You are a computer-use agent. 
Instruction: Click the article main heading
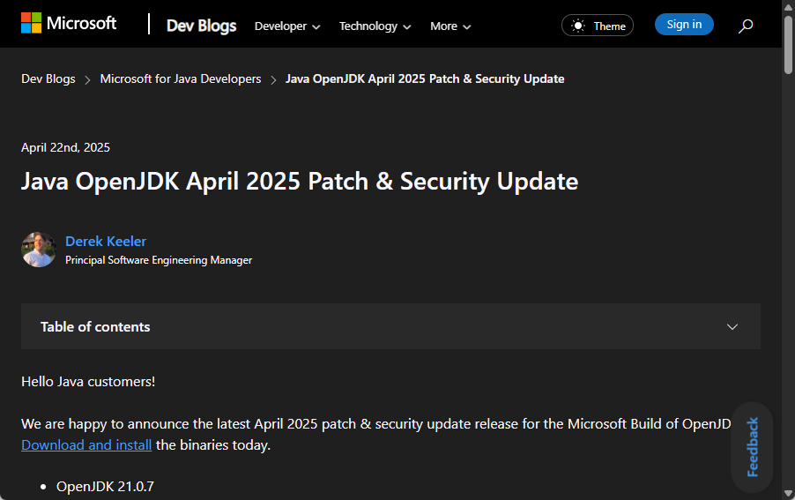[300, 181]
